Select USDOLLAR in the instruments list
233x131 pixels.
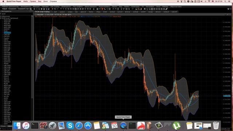tap(7, 122)
